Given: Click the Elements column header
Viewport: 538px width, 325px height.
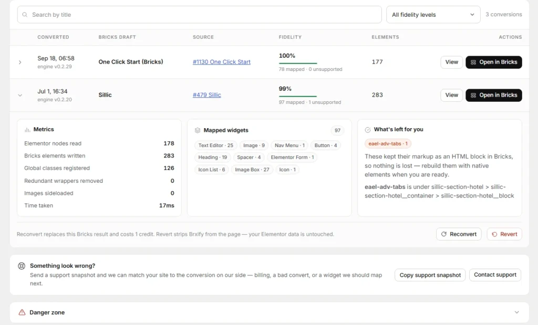Looking at the screenshot, I should (x=385, y=37).
